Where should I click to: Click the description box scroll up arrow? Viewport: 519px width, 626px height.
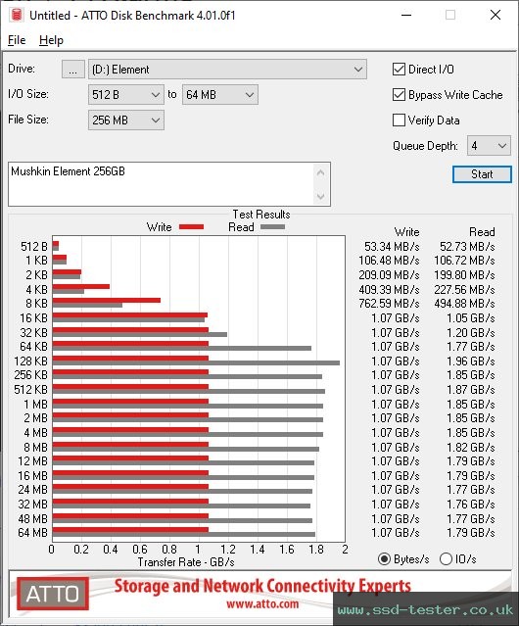click(x=321, y=172)
